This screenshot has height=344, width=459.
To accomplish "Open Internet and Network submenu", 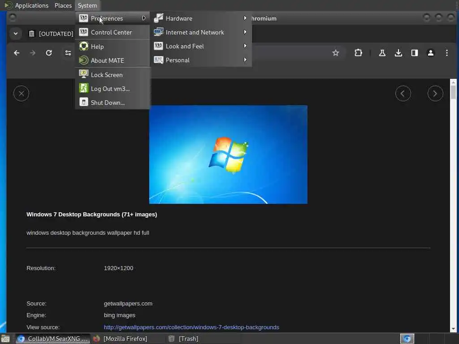I will coord(201,32).
